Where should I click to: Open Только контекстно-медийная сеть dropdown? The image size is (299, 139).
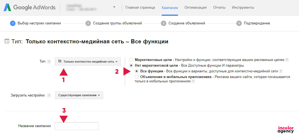click(x=88, y=62)
